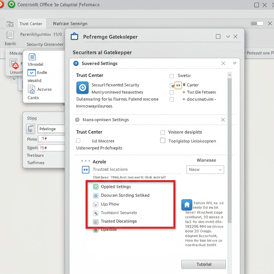The height and width of the screenshot is (274, 274).
Task: Enable the Swetir checkbox
Action: coord(172,76)
